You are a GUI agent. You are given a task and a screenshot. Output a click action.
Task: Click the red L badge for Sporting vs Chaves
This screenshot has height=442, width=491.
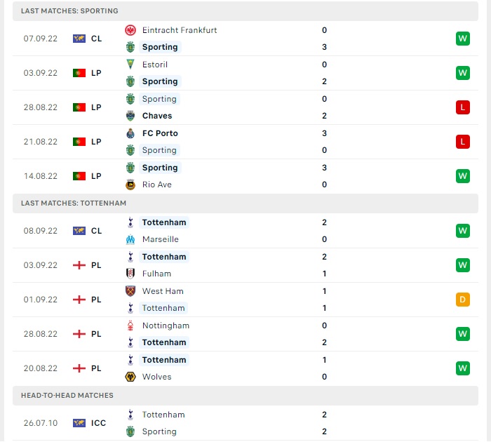(463, 107)
